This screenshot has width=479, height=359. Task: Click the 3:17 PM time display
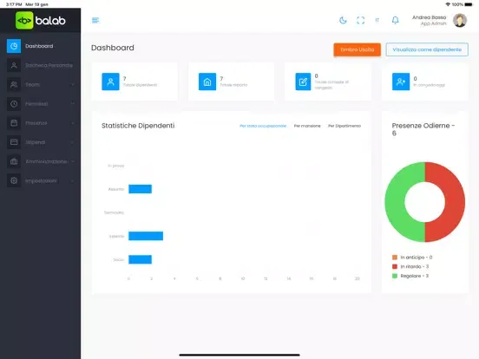[x=14, y=4]
